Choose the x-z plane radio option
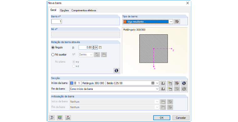 pos(74,66)
